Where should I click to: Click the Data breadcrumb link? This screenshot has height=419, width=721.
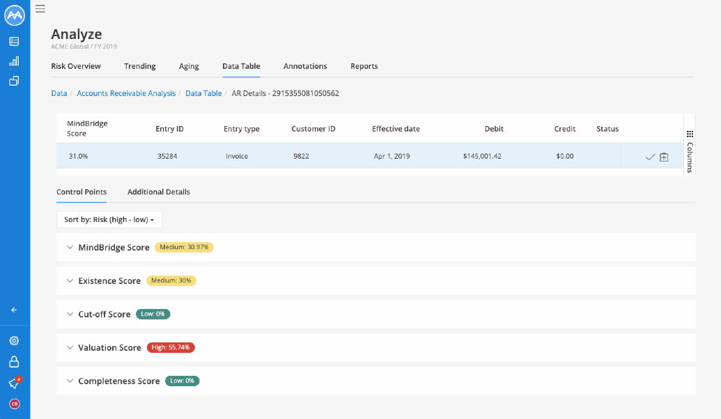59,93
